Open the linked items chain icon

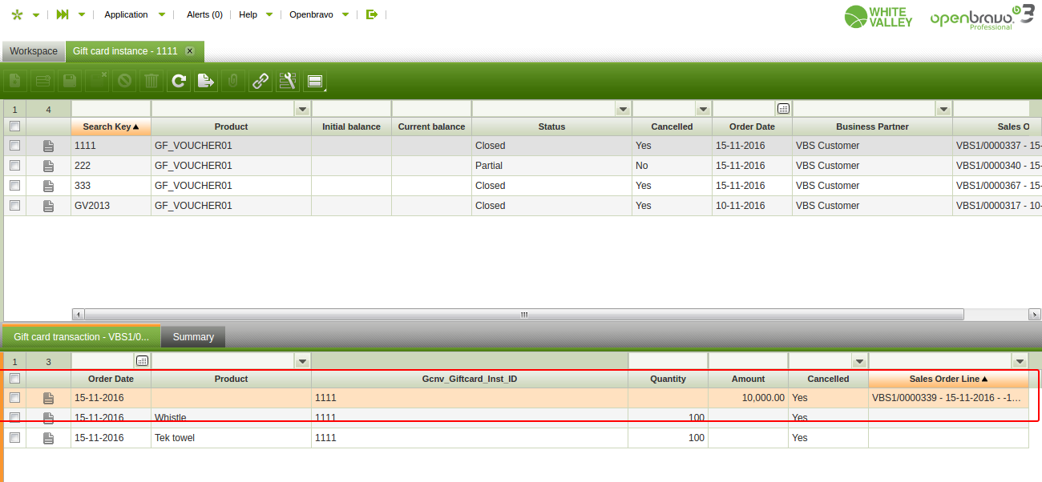(260, 80)
